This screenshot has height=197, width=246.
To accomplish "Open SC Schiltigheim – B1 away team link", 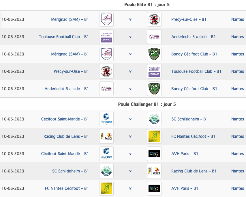I will click(189, 119).
